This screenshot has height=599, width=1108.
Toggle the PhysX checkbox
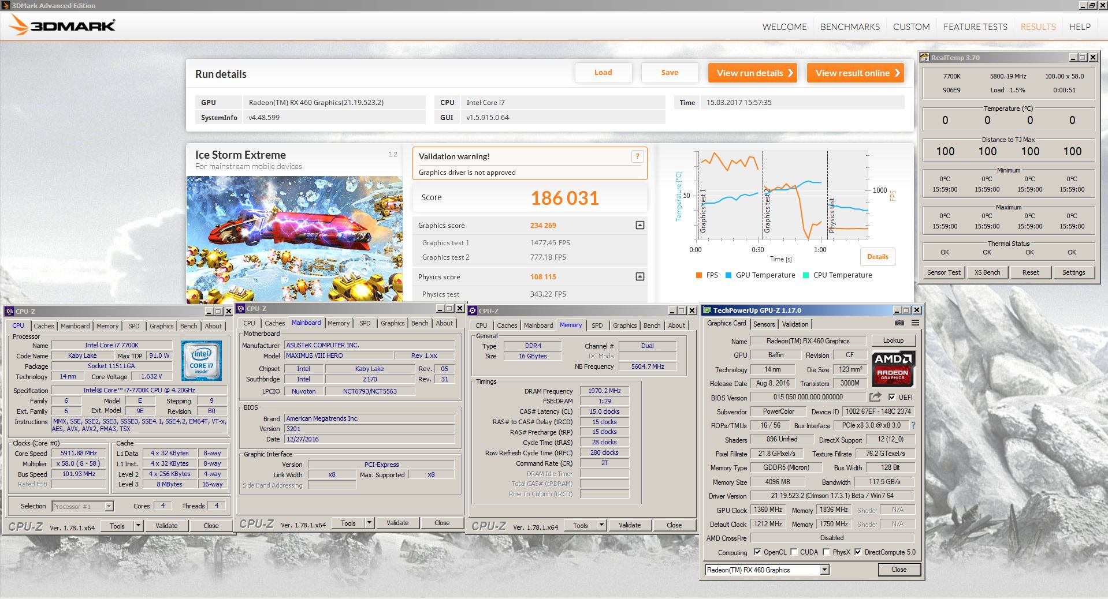pyautogui.click(x=827, y=552)
